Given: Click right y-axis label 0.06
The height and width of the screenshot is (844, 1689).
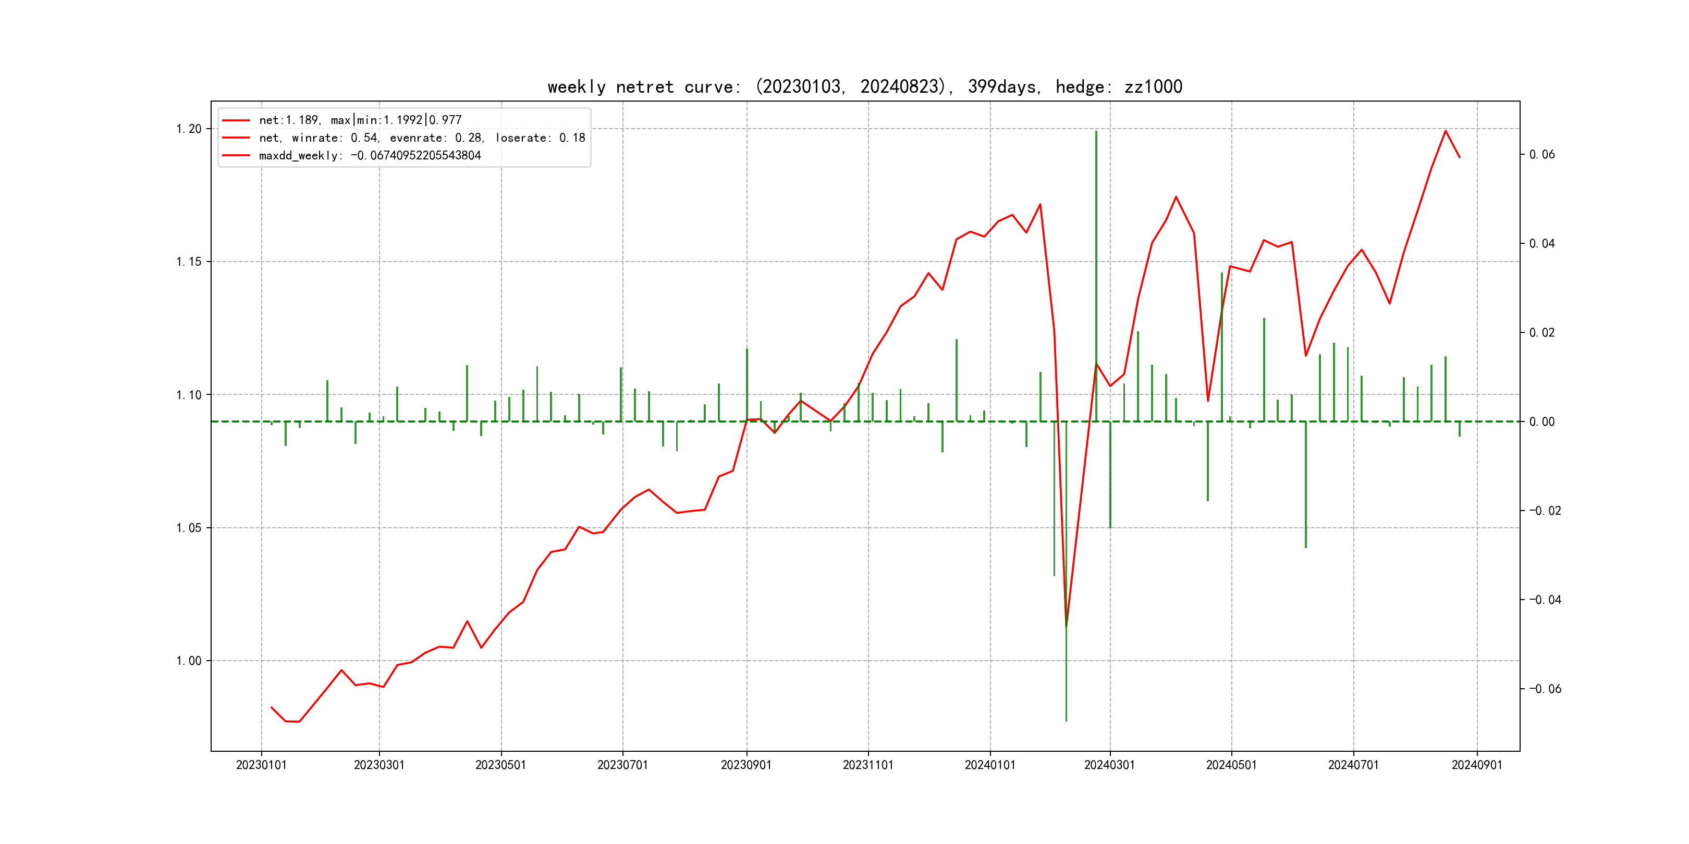Looking at the screenshot, I should 1542,155.
